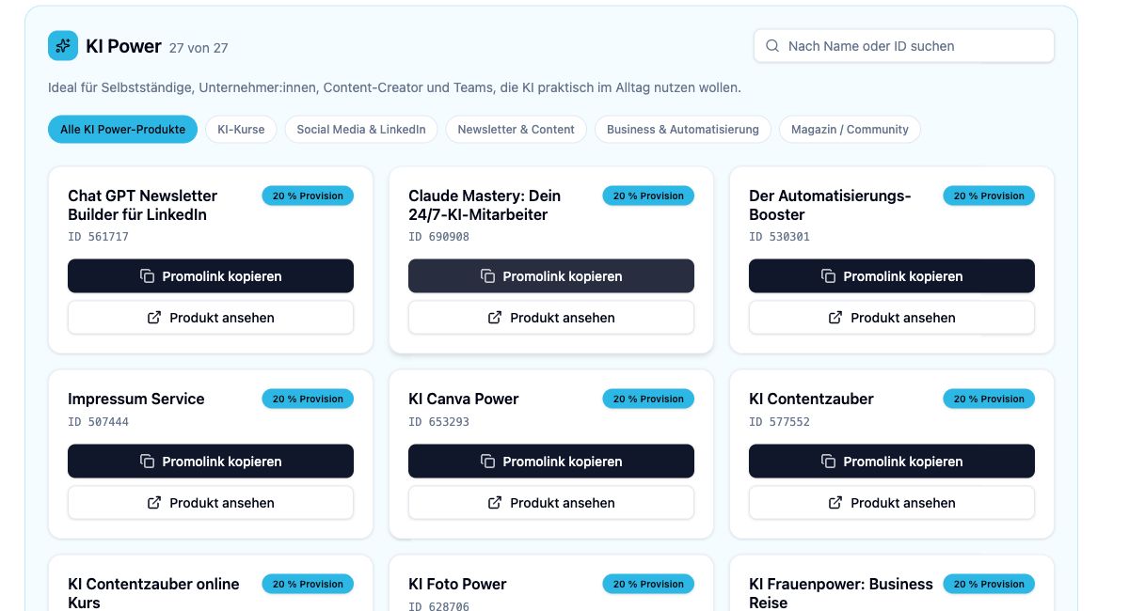View the KI Contentzauber product (ID 577552)
This screenshot has width=1129, height=611.
892,503
